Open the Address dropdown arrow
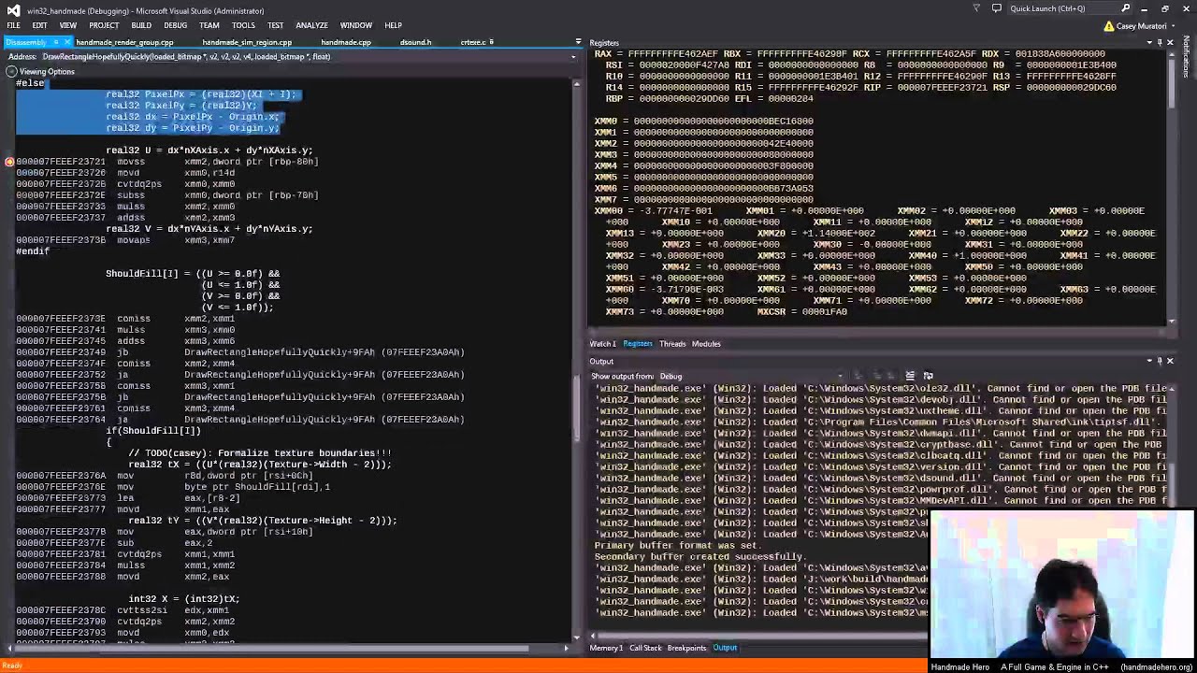The height and width of the screenshot is (673, 1197). (573, 57)
